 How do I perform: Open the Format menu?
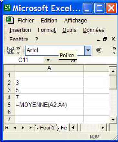(47, 30)
